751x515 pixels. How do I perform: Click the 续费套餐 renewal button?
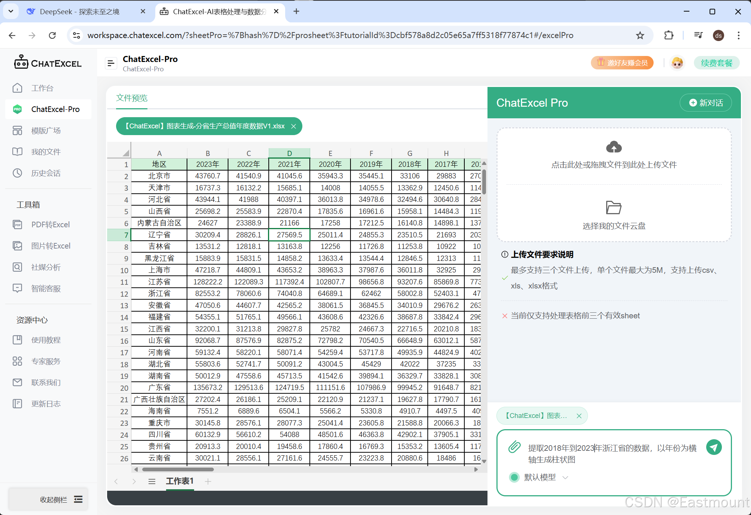pyautogui.click(x=716, y=63)
